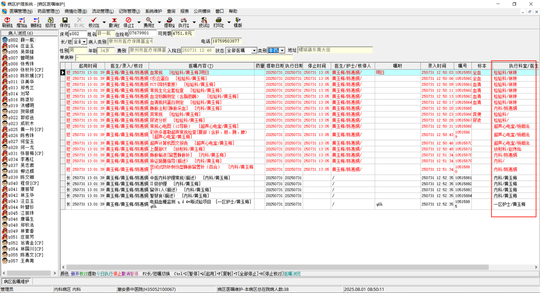Click the patient icon for z002 薛一航
The width and height of the screenshot is (540, 293).
(5, 40)
